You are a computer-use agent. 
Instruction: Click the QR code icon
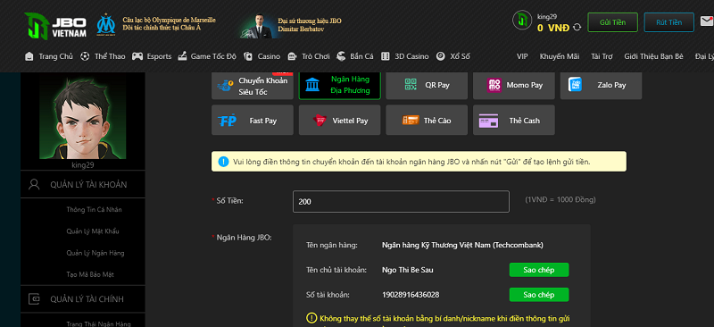click(411, 85)
